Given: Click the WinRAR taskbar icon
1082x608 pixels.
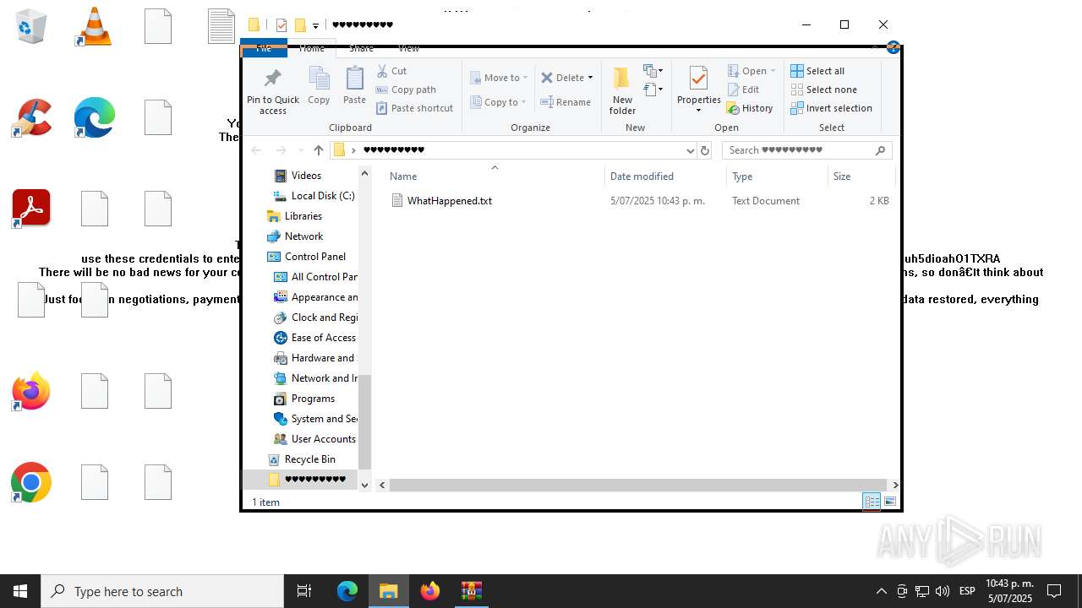Looking at the screenshot, I should coord(471,591).
